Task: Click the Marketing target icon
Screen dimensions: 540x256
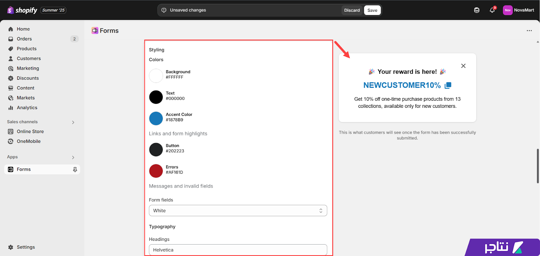Action: click(11, 68)
